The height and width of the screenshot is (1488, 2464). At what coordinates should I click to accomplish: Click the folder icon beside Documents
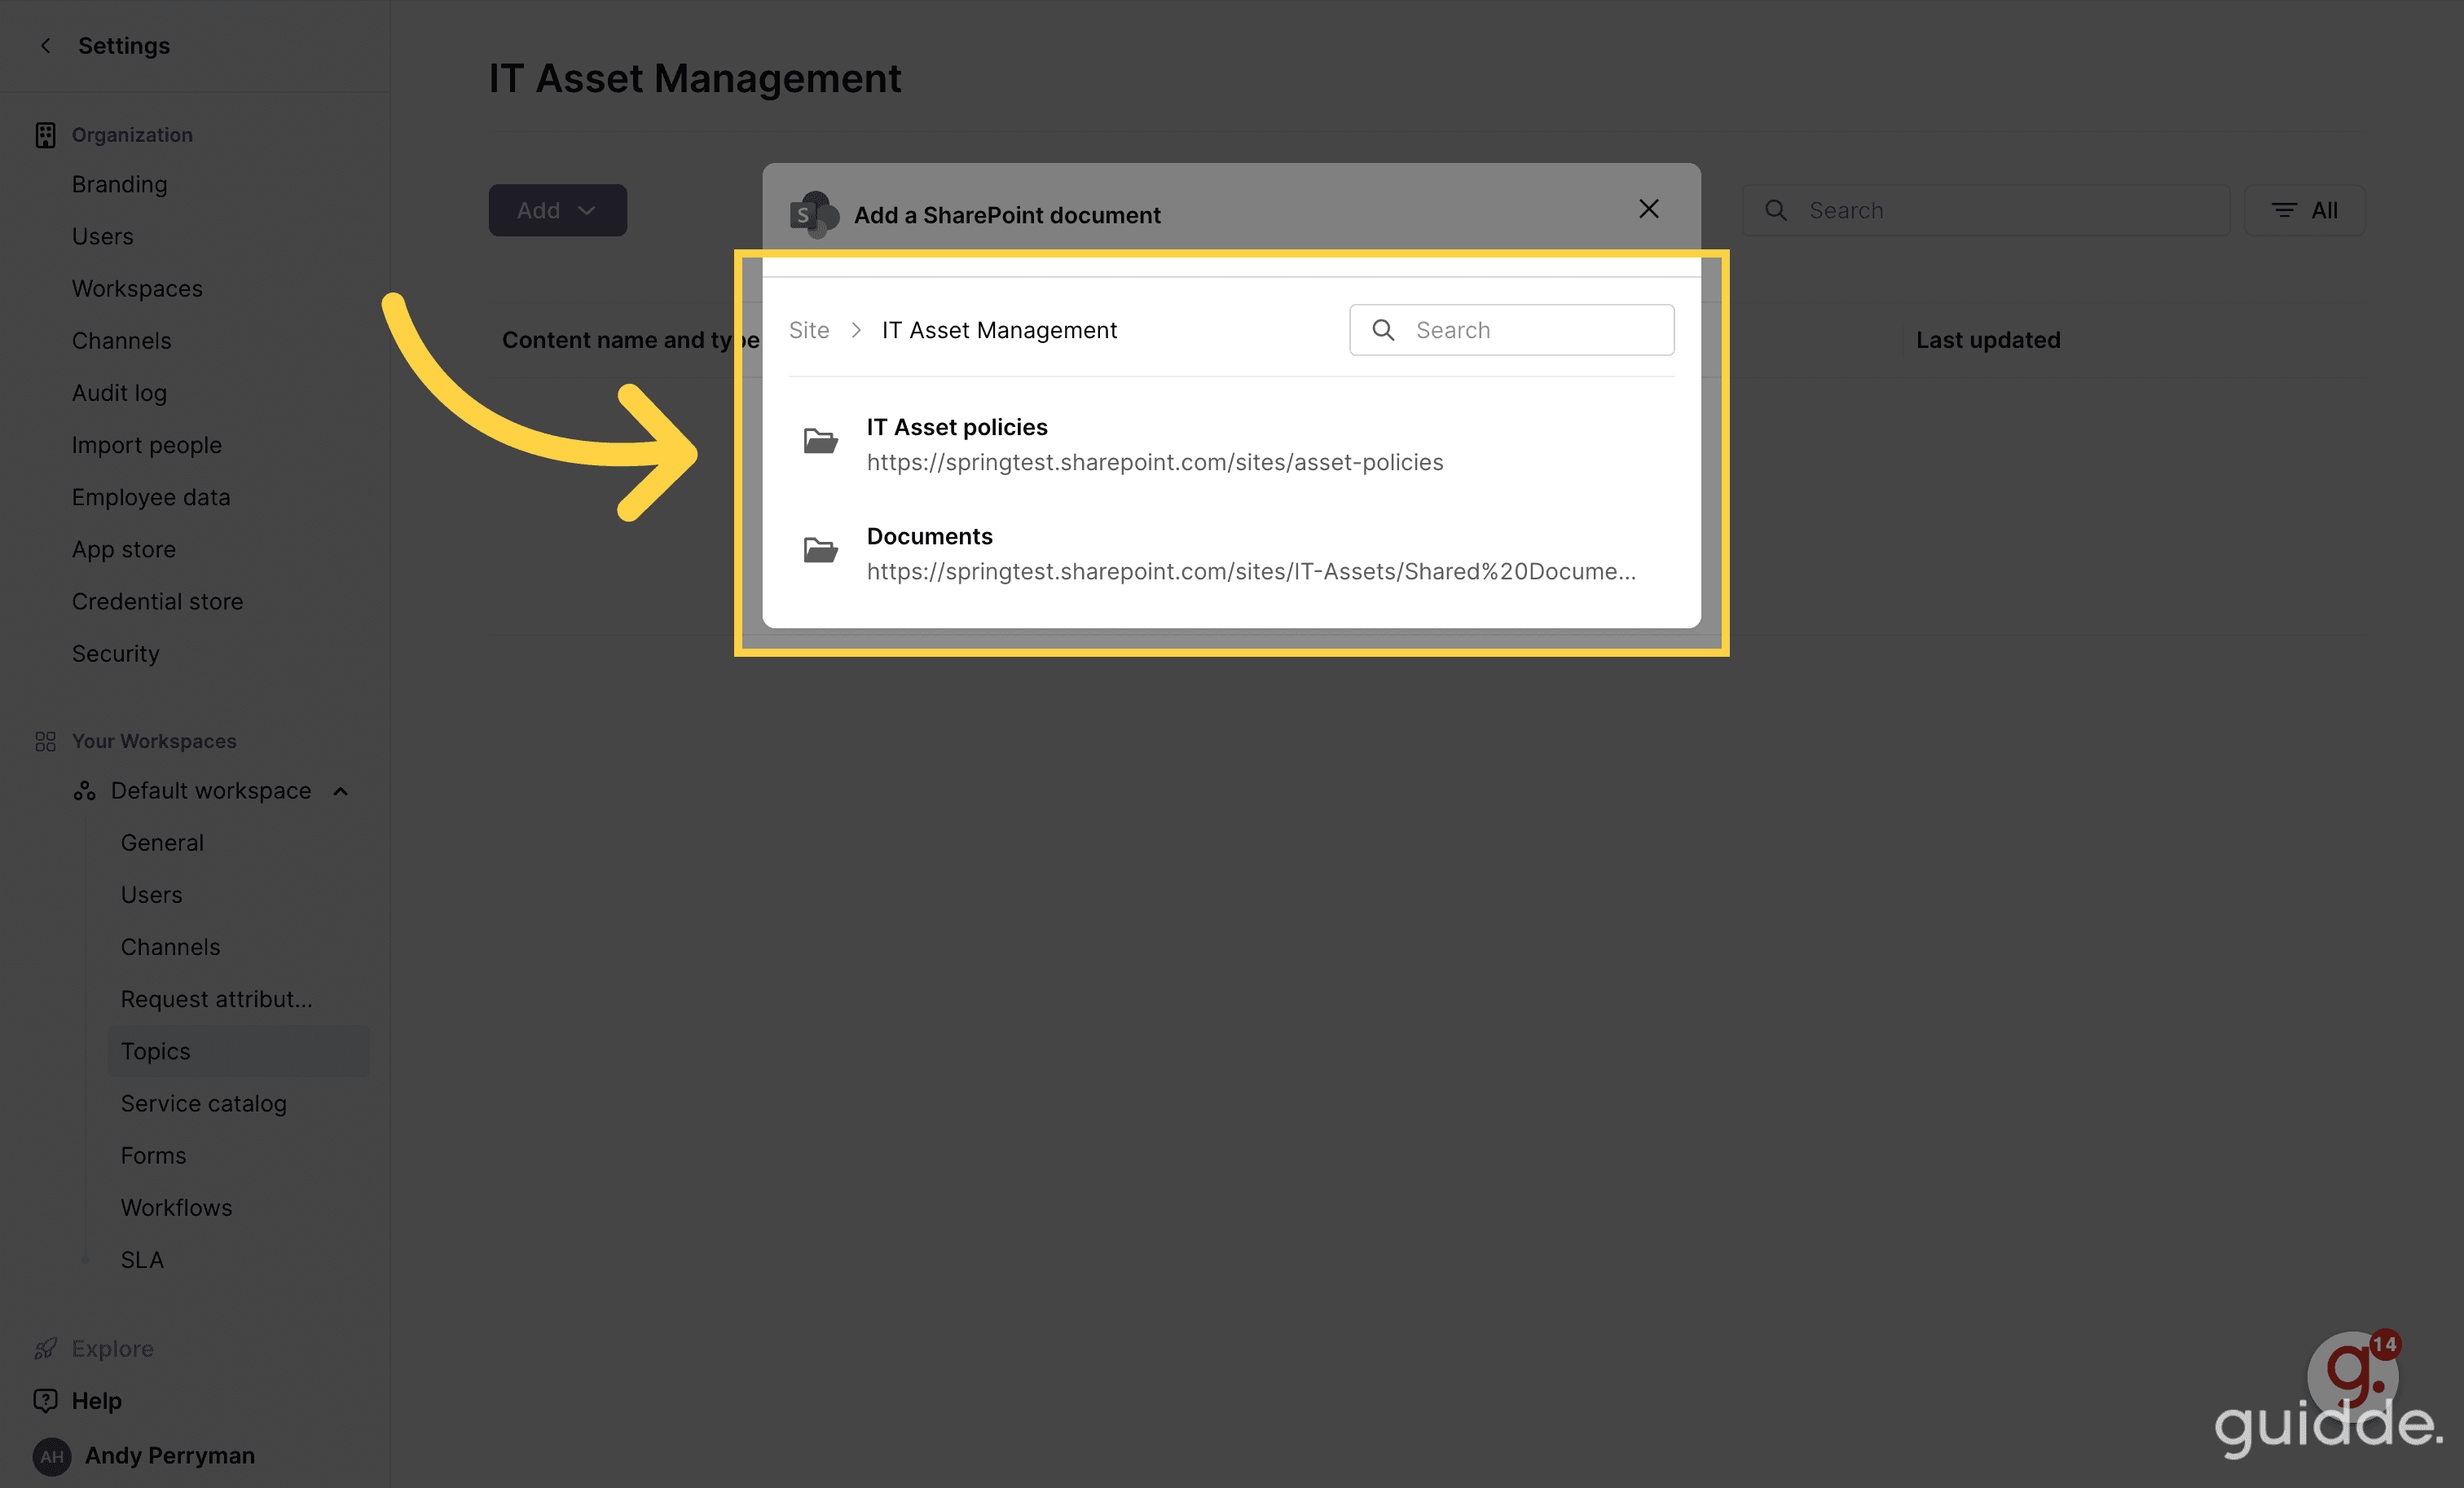(x=820, y=550)
